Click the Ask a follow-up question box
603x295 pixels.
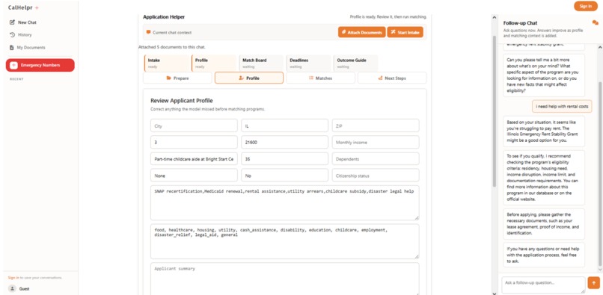coord(543,285)
